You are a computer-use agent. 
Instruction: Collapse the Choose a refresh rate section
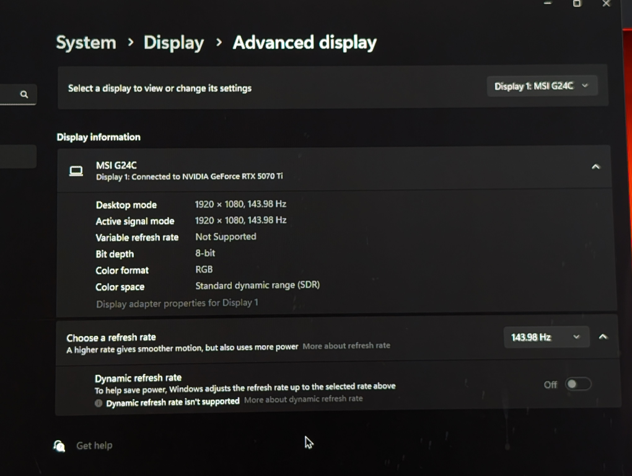coord(603,337)
